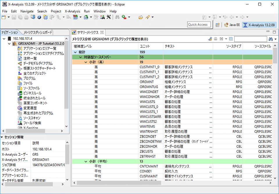
Task: Open the export dropdown arrow in metrics view
Action: [x=226, y=39]
